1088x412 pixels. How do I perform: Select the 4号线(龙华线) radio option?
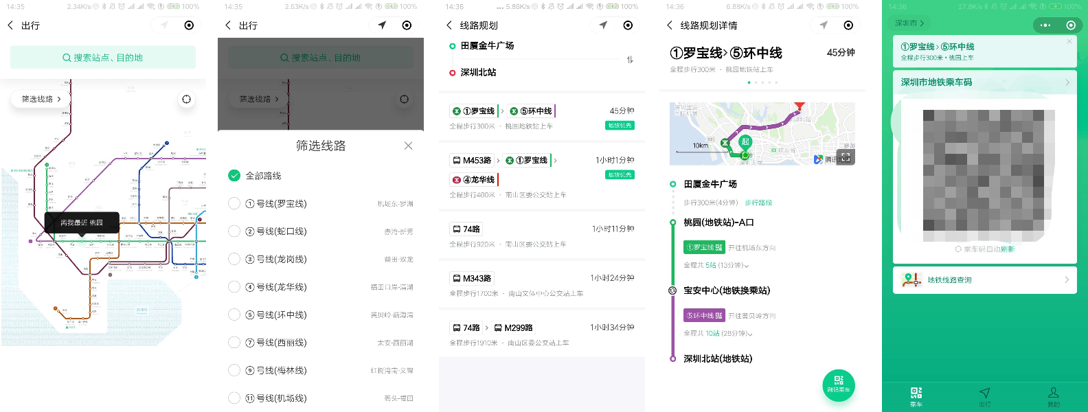[x=234, y=287]
